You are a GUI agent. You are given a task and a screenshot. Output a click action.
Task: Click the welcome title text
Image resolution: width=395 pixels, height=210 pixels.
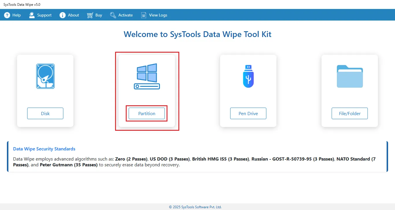[197, 34]
